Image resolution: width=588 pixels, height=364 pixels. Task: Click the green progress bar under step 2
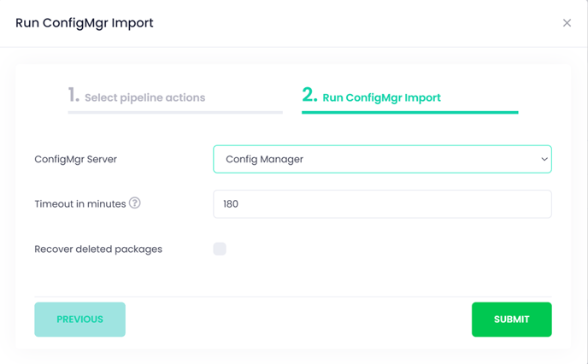tap(410, 112)
